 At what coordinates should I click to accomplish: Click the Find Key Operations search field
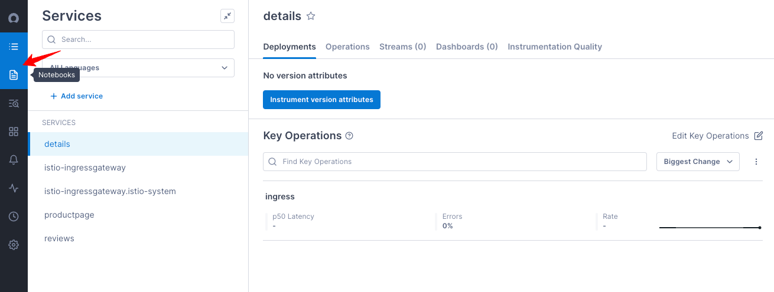click(x=455, y=162)
